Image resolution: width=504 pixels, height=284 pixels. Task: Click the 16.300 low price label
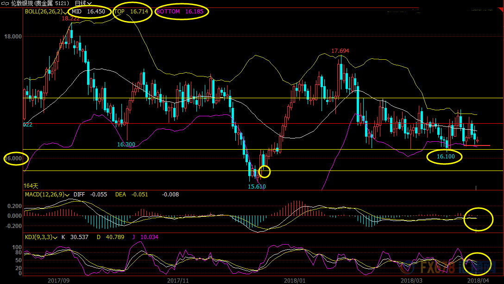tap(126, 145)
